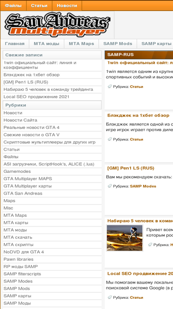Select SAMP Mods in the navigation menu
173x309 pixels.
pos(118,44)
